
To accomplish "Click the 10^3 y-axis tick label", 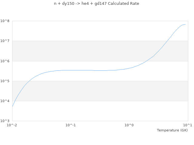I will (5, 121).
